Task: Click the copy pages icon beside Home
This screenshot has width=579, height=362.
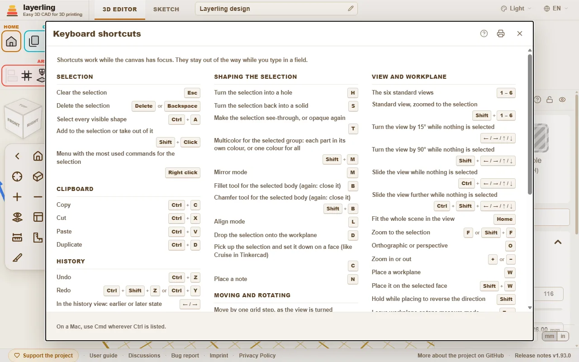Action: (x=34, y=42)
